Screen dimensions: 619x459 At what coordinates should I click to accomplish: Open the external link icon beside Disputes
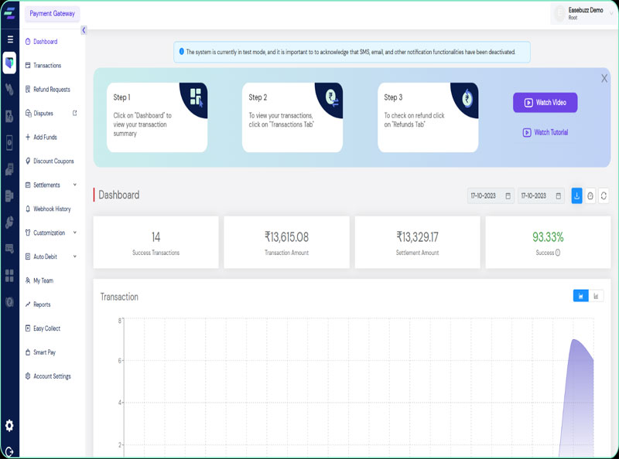click(x=75, y=113)
